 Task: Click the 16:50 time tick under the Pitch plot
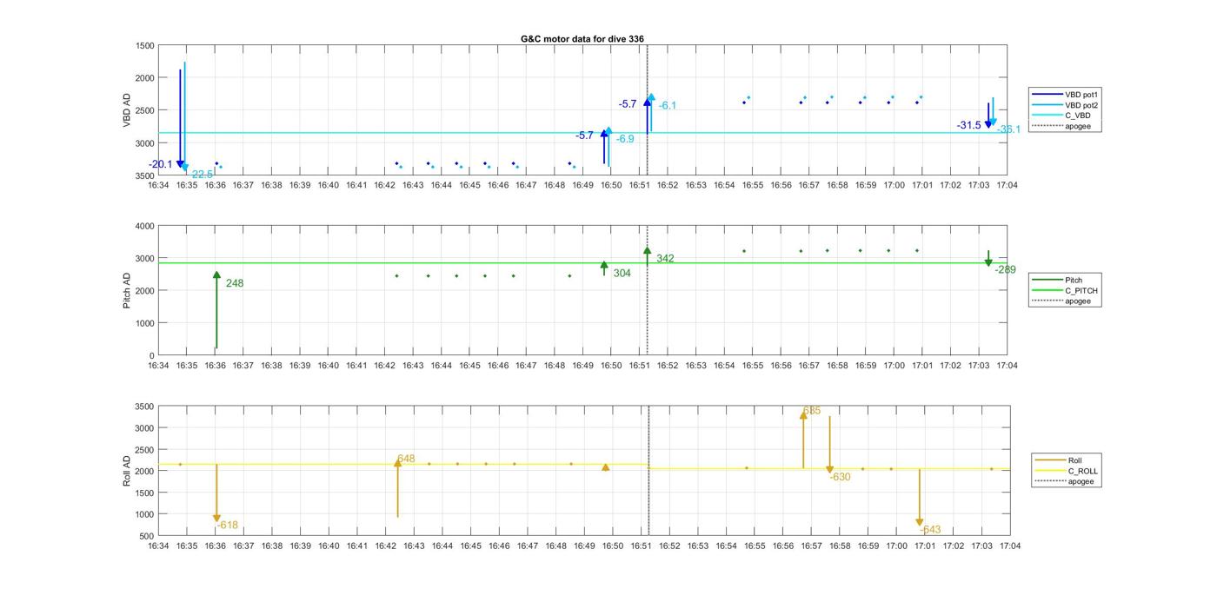coord(611,366)
